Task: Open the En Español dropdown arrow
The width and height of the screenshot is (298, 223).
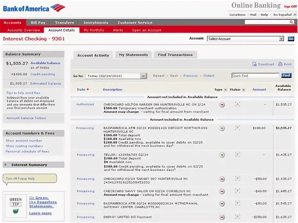Action: [295, 15]
